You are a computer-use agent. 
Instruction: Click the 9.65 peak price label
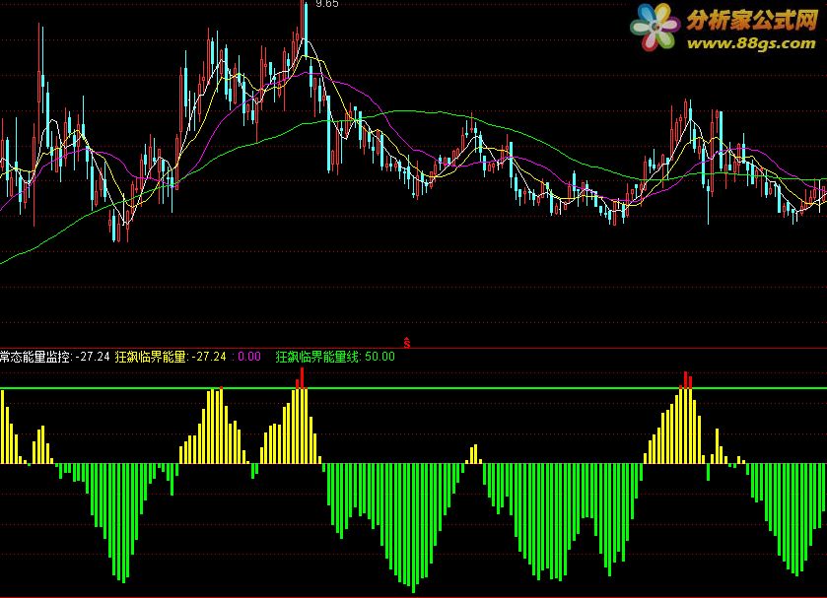pyautogui.click(x=326, y=4)
